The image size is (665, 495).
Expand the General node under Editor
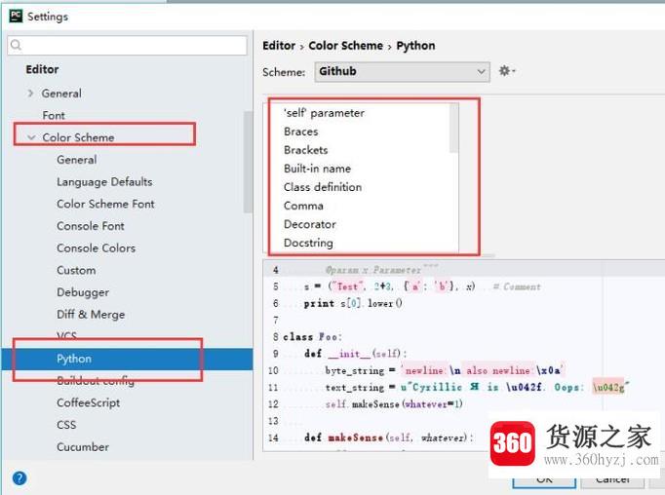point(30,94)
